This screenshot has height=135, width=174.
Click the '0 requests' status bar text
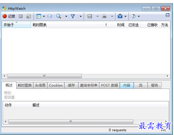(117, 130)
